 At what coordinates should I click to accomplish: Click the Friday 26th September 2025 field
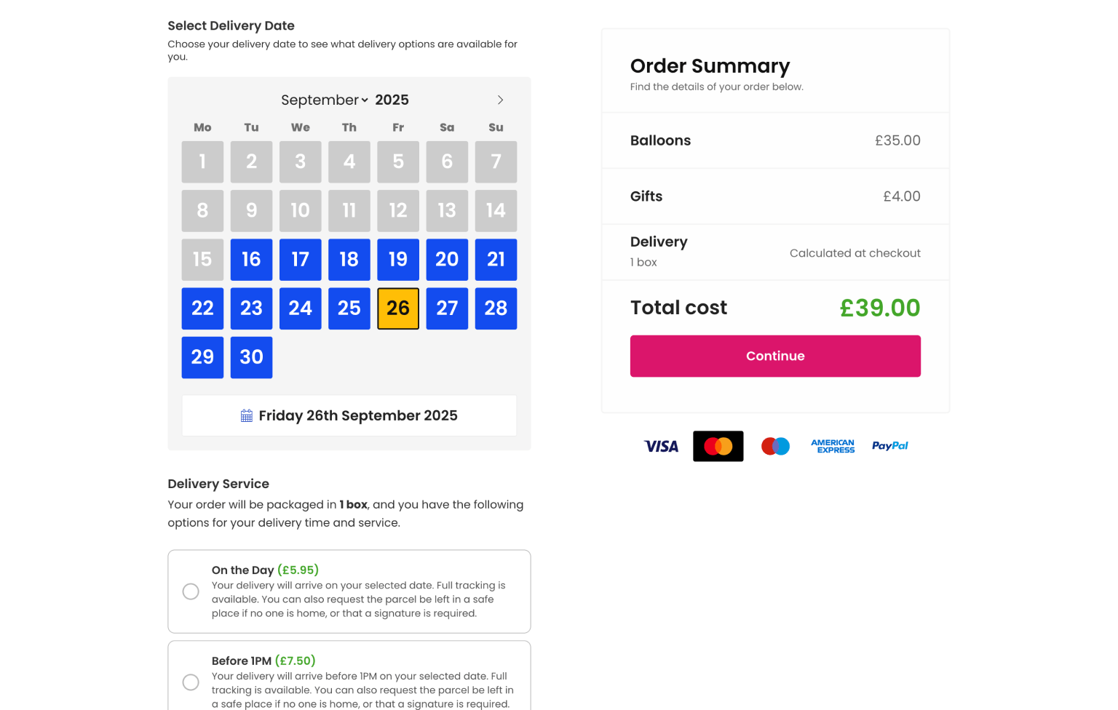[349, 416]
